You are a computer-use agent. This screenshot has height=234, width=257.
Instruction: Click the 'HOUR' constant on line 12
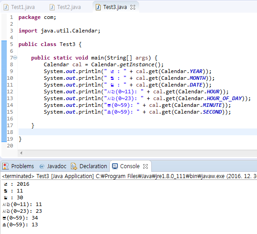tap(213, 92)
